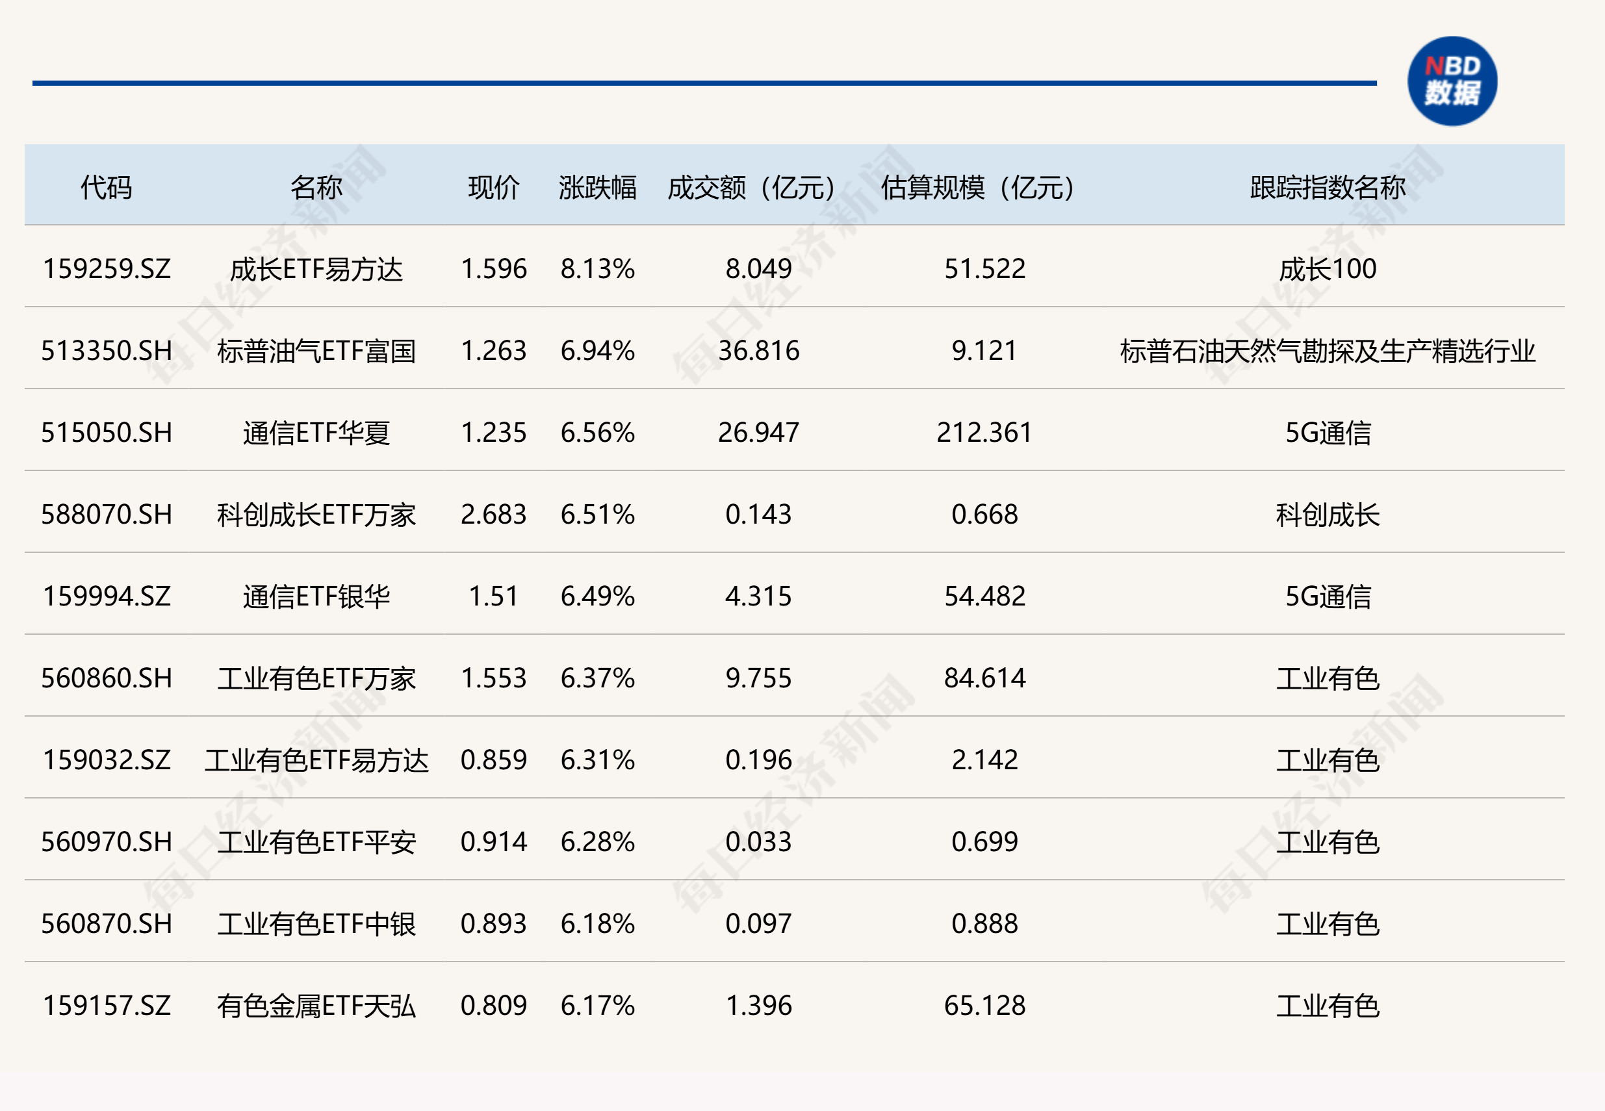Click the price value 1.51
The image size is (1605, 1111).
[x=493, y=596]
